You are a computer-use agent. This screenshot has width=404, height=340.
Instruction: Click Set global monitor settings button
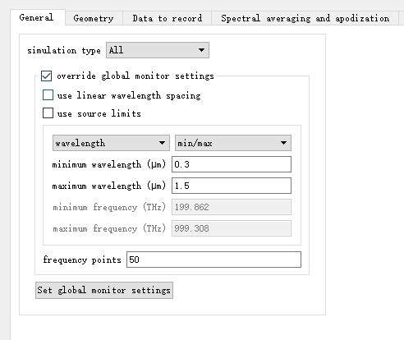104,290
